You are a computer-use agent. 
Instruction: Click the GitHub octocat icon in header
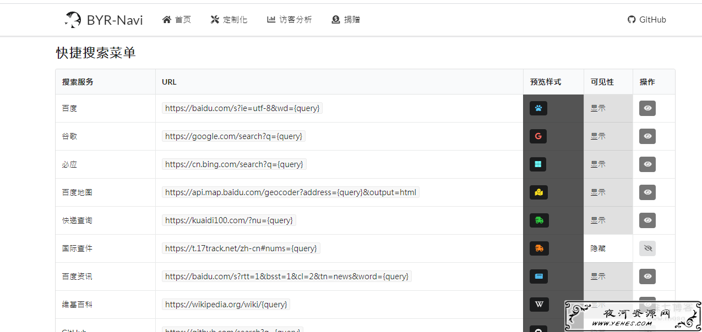pos(632,20)
